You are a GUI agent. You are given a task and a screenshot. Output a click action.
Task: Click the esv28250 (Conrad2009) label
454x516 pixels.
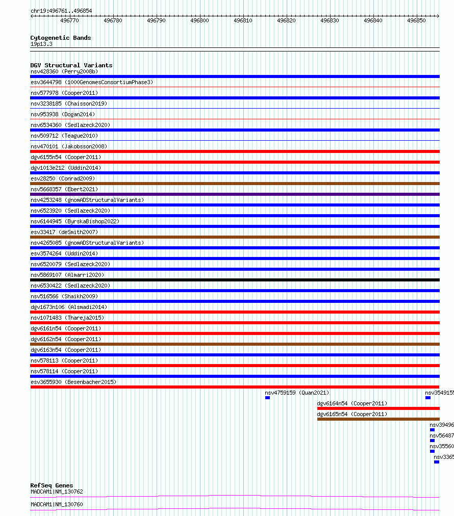click(63, 178)
